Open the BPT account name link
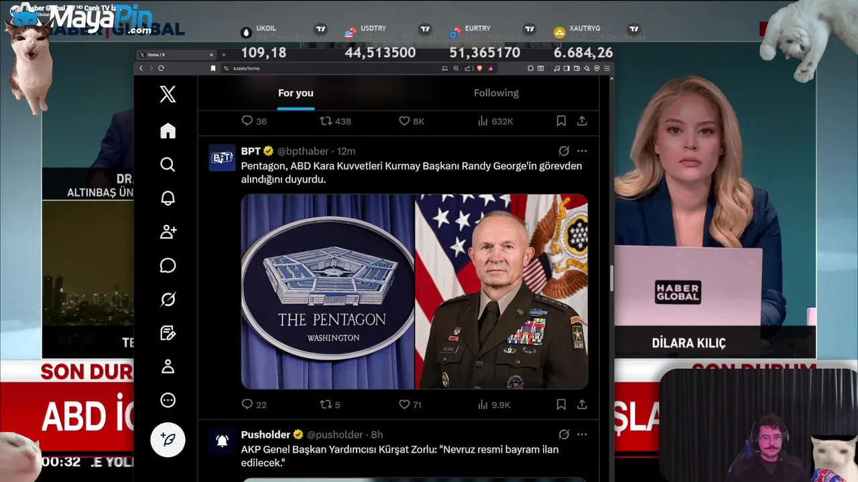Screen dimensions: 858x482 click(x=251, y=151)
